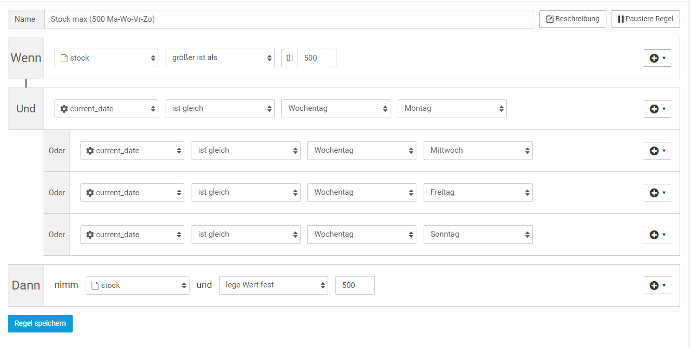Open the current_date dropdown in the Sonntag row
Image resolution: width=691 pixels, height=348 pixels.
coord(132,235)
